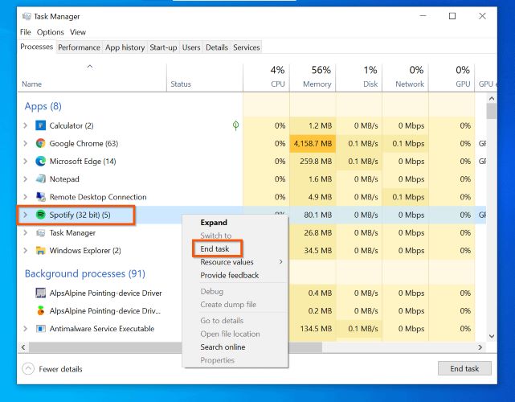This screenshot has height=402, width=515.
Task: Click the Spotify icon in process list
Action: [x=40, y=215]
